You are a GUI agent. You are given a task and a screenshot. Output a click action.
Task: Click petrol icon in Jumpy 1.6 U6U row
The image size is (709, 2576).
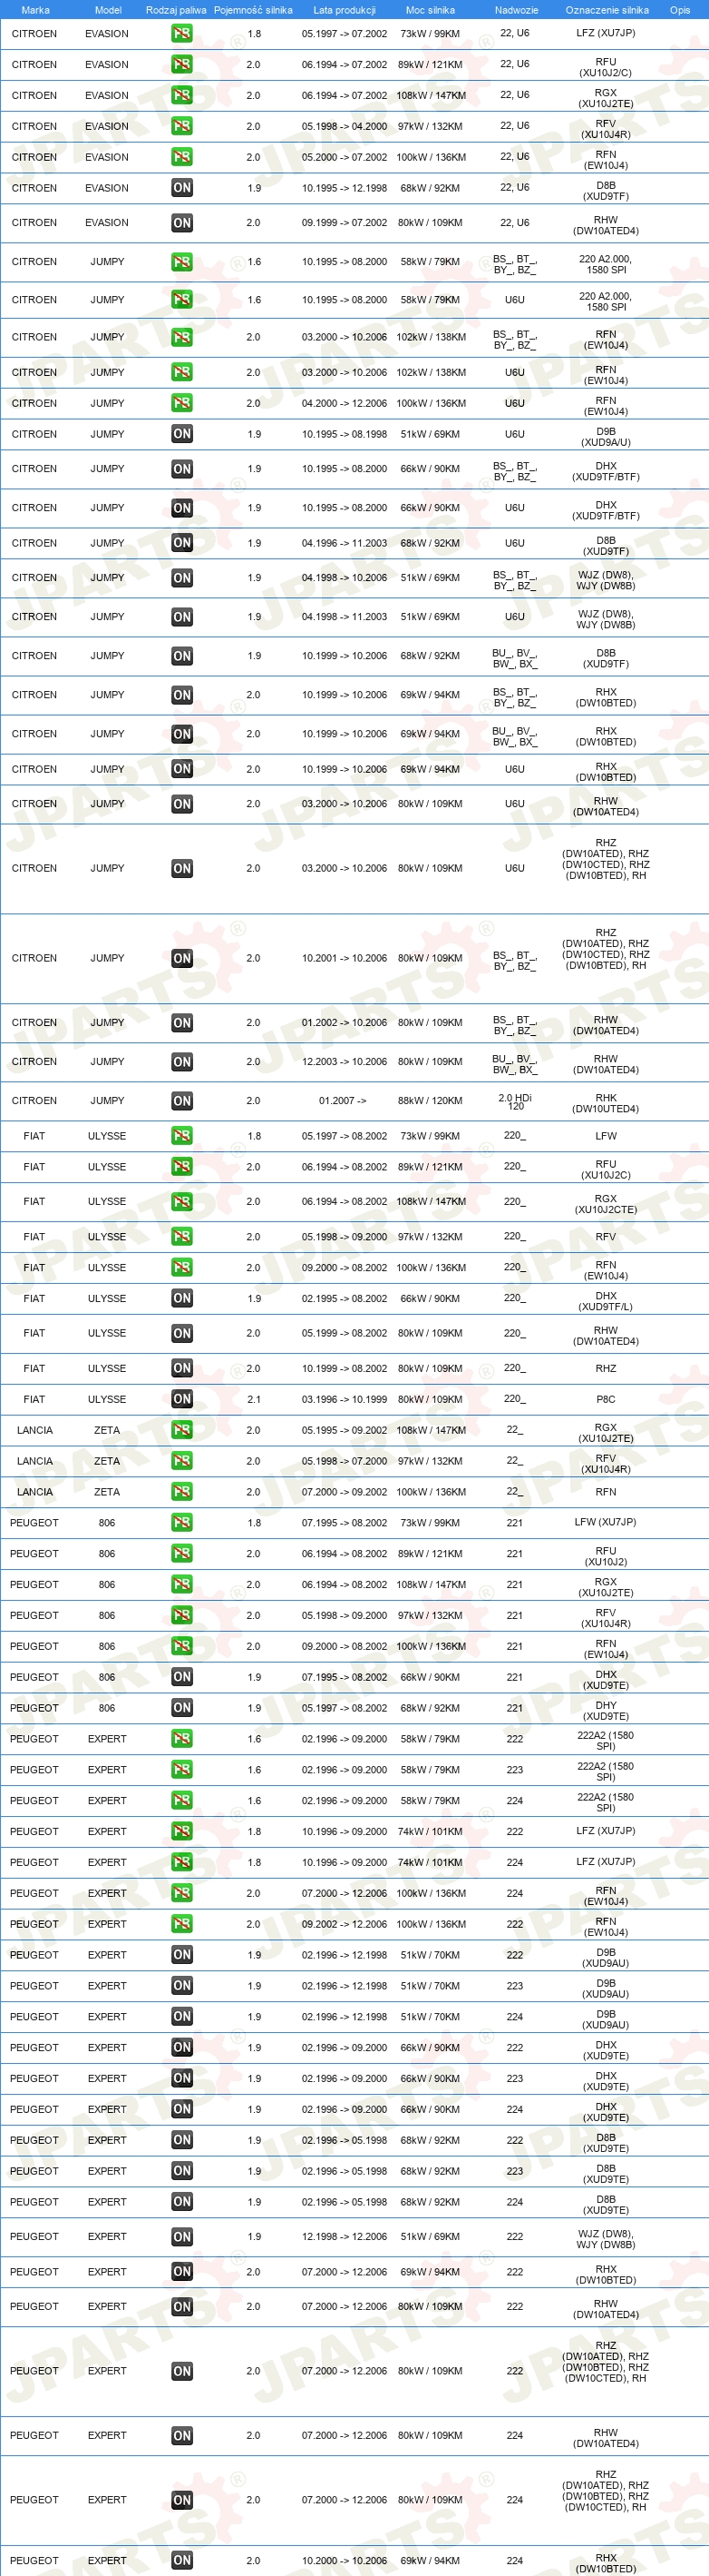click(x=181, y=299)
